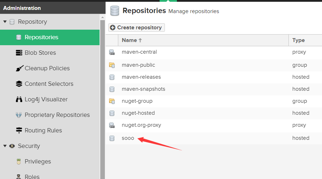This screenshot has width=322, height=179.
Task: Open the Roles menu item
Action: (x=32, y=177)
